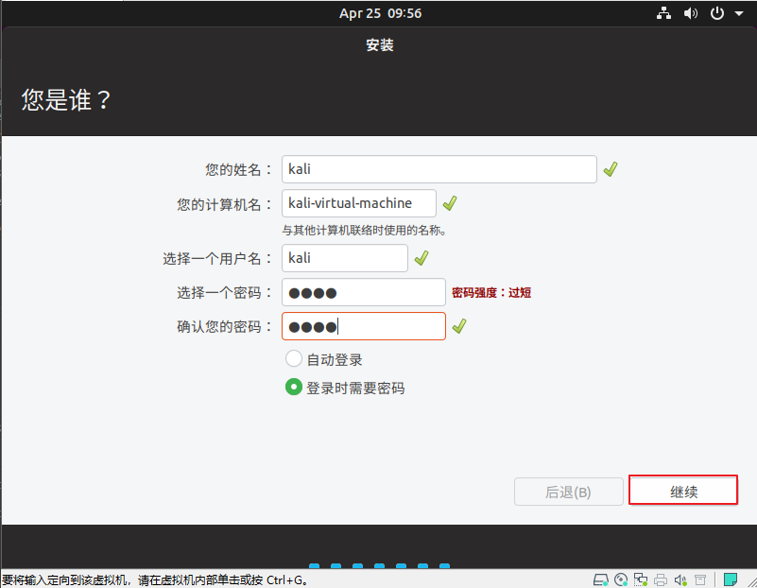The image size is (757, 588).
Task: Click the 继续 button
Action: tap(683, 491)
